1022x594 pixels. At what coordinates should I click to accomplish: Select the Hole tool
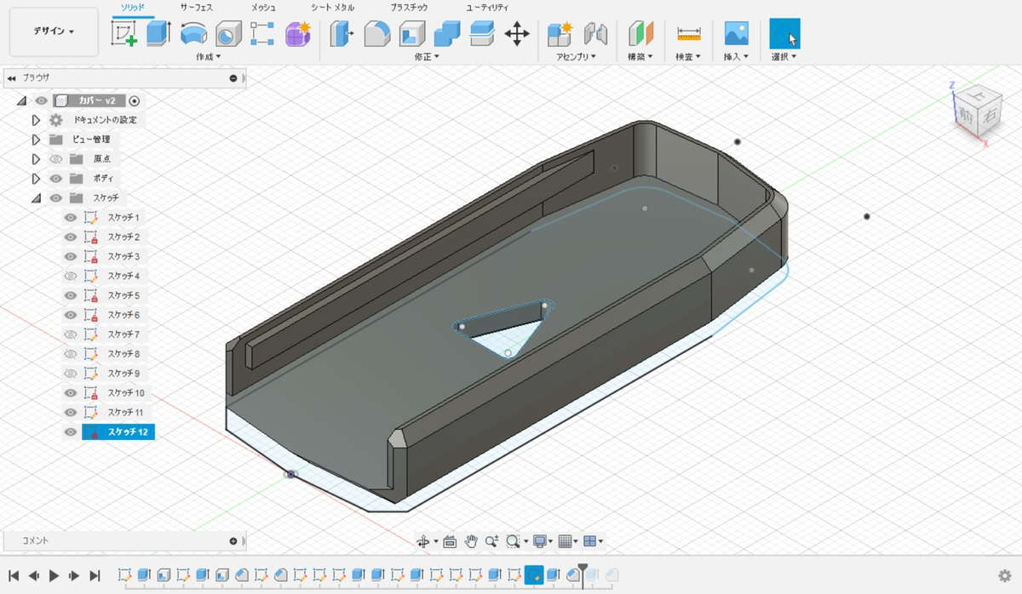[x=227, y=34]
